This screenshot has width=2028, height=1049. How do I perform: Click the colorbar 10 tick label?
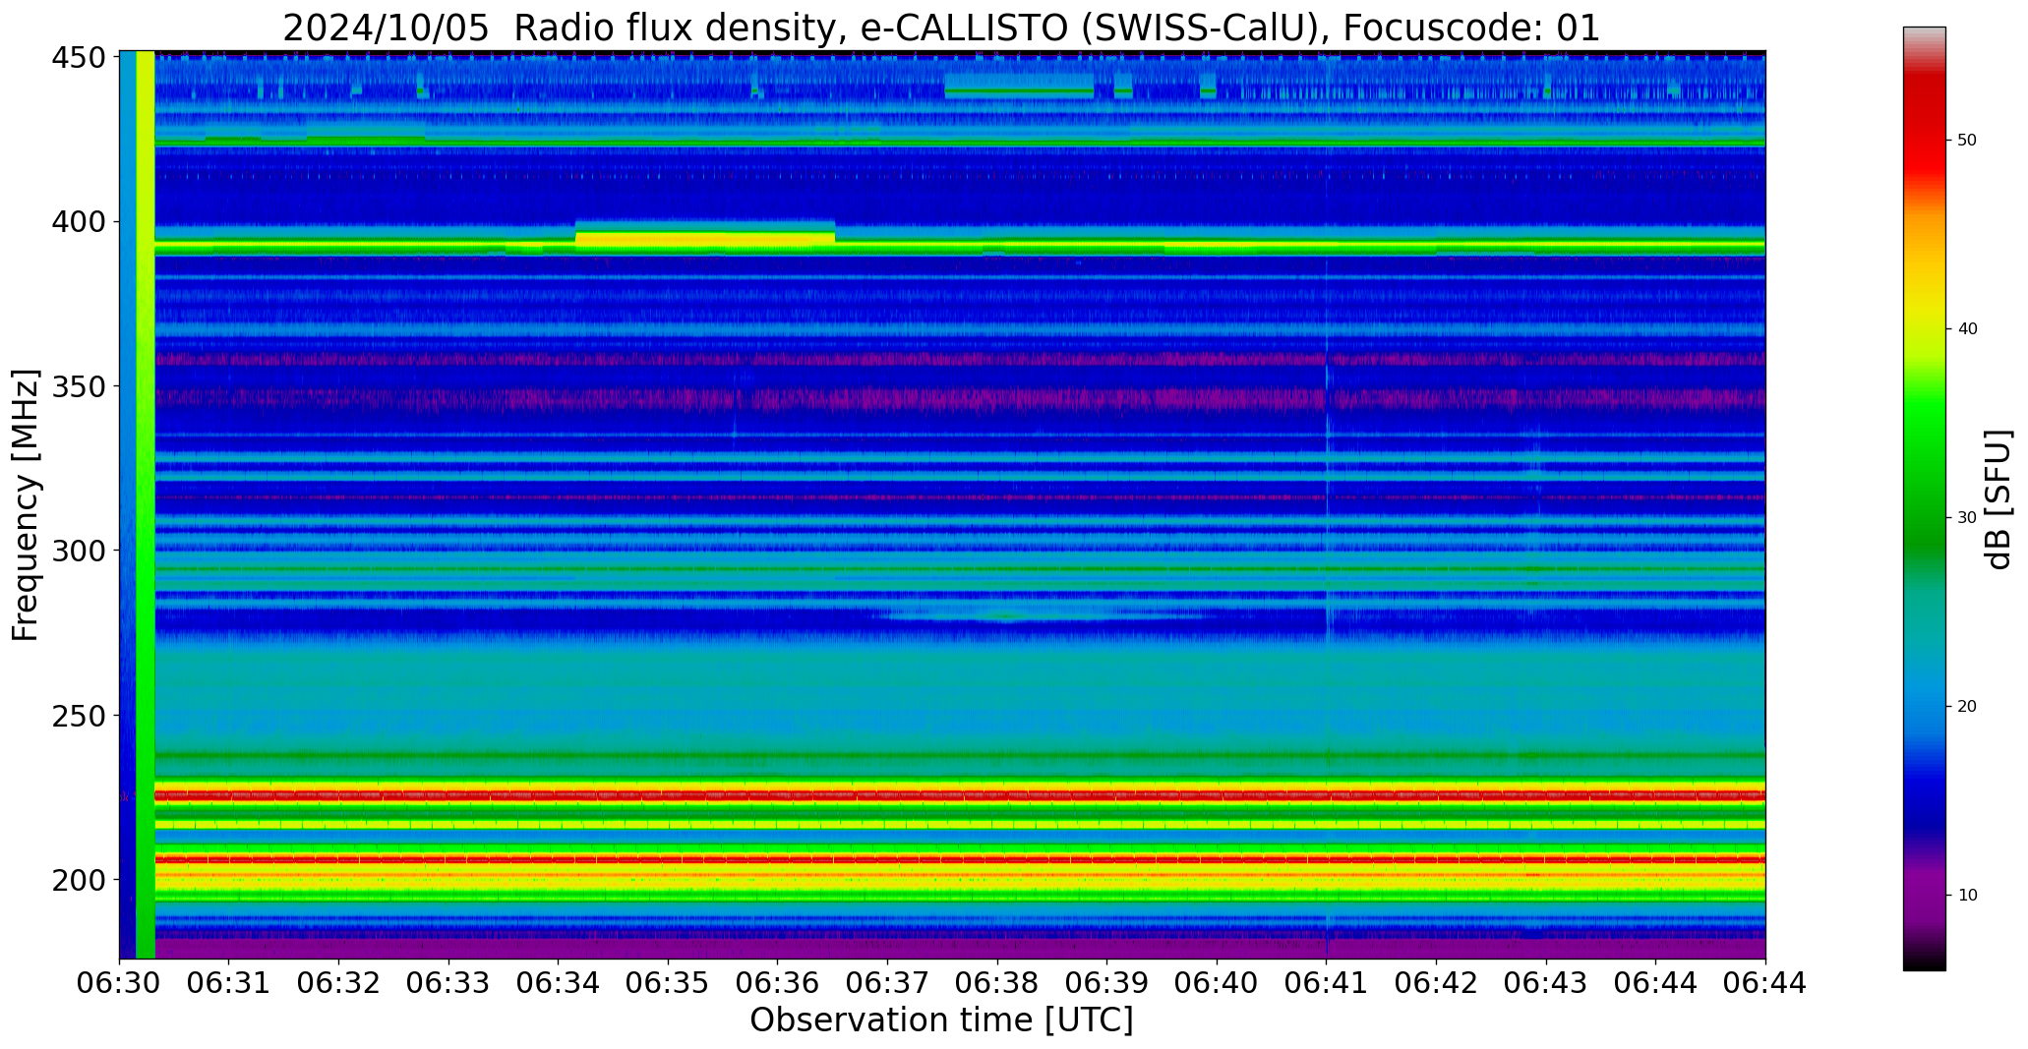[x=1967, y=896]
